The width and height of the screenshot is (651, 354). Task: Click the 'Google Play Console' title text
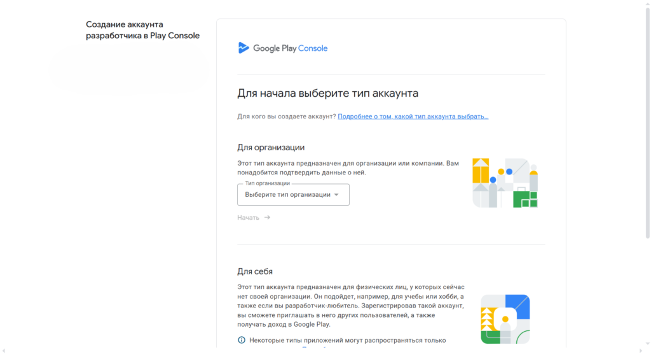[x=290, y=48]
